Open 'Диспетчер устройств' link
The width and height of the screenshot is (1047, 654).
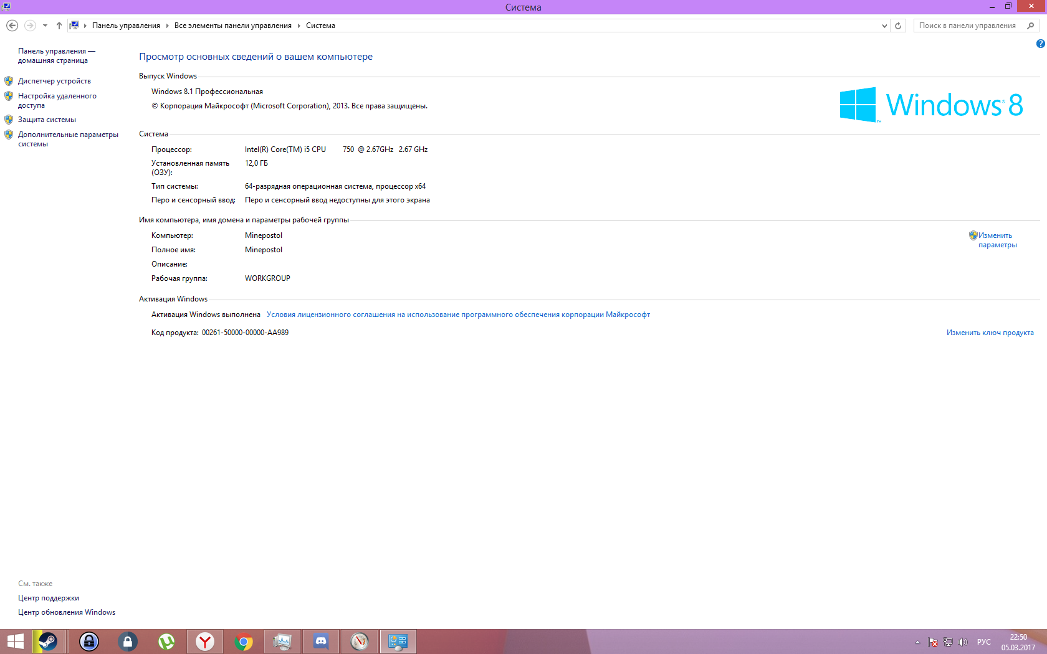(x=54, y=81)
